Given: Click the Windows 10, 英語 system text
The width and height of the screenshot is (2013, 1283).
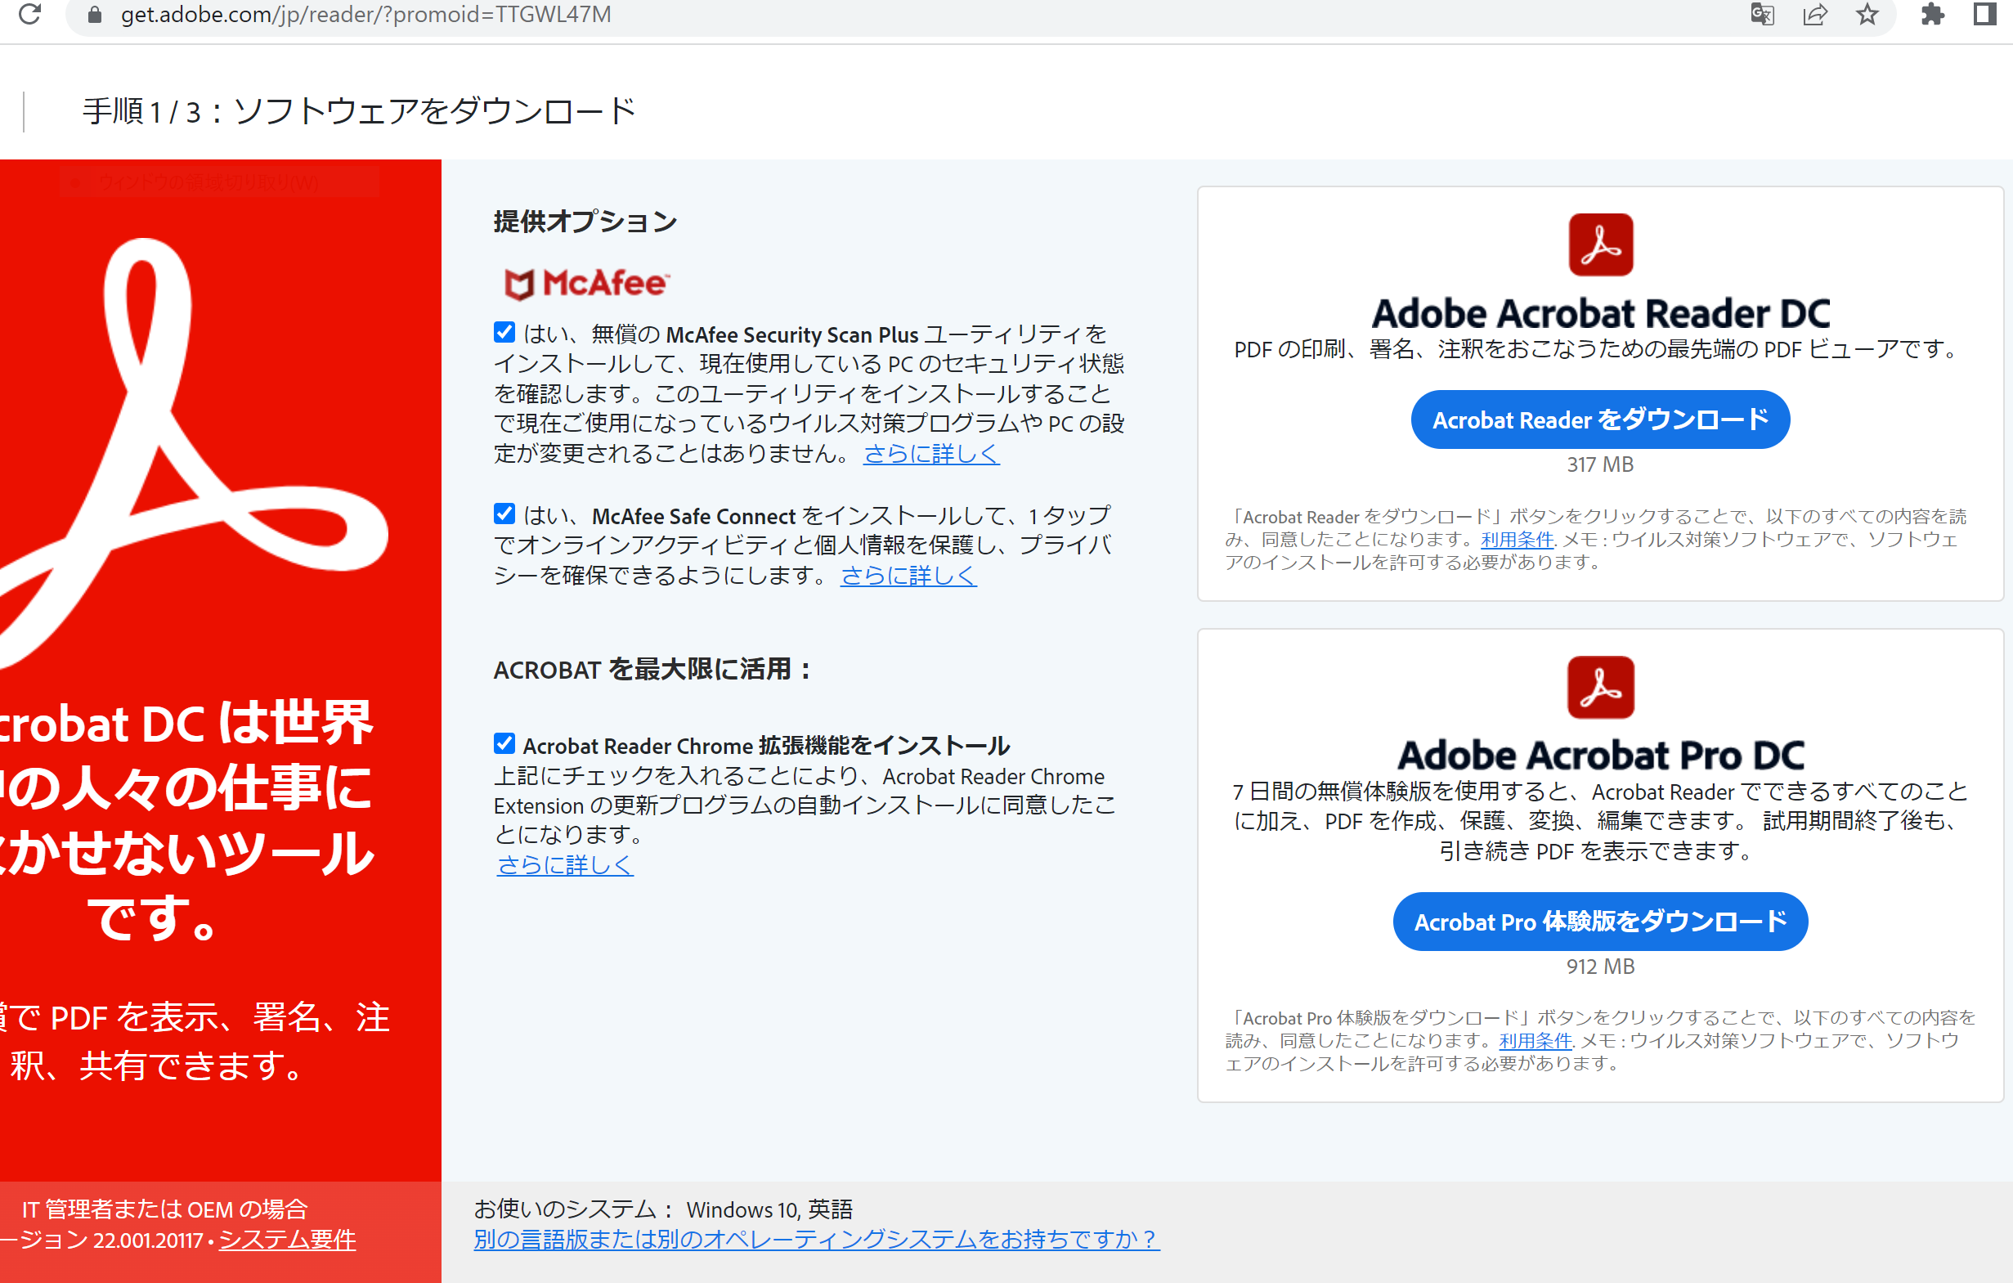Looking at the screenshot, I should (770, 1209).
